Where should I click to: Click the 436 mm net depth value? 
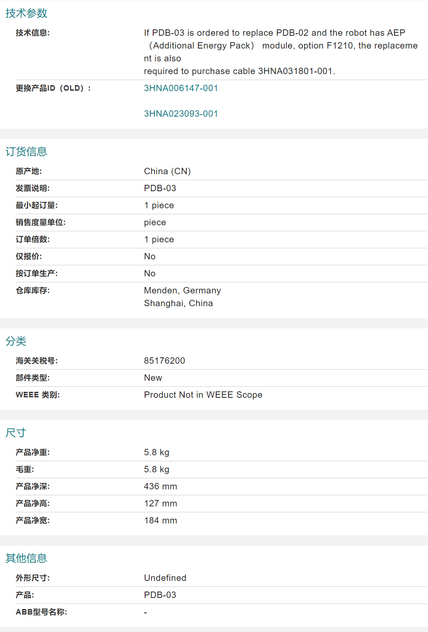160,486
